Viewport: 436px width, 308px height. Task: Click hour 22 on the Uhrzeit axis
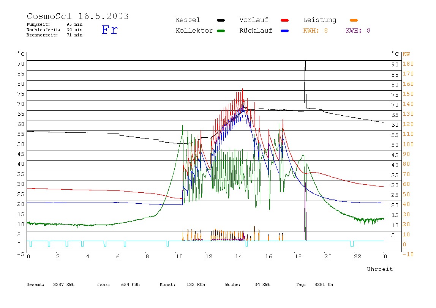pyautogui.click(x=358, y=256)
